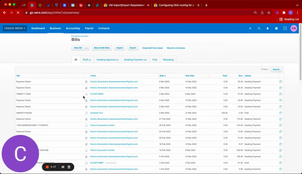Open file icon for 7B3B3771-0005 bill row

point(281,94)
